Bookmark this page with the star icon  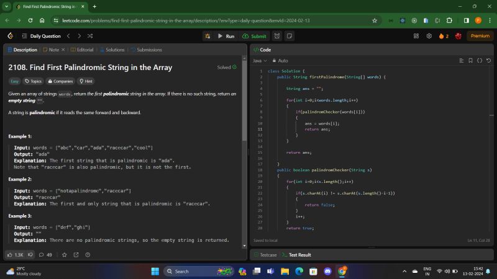[375, 20]
